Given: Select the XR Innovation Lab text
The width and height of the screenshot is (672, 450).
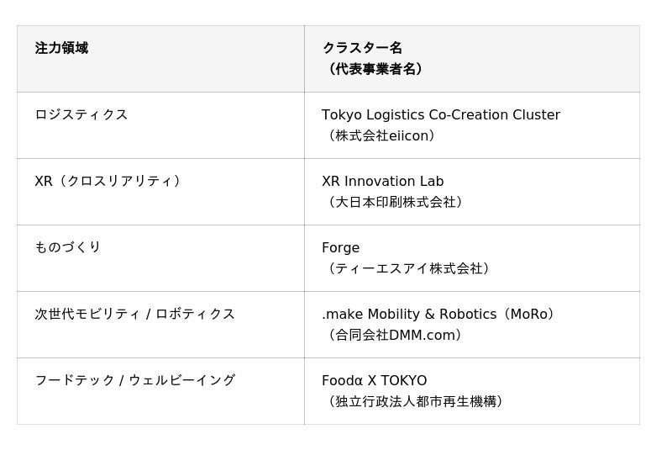Looking at the screenshot, I should point(383,181).
